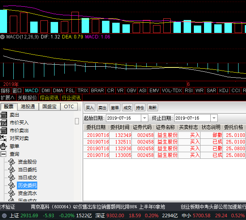
Task: Select the CCI indicator tab
Action: click(236, 91)
